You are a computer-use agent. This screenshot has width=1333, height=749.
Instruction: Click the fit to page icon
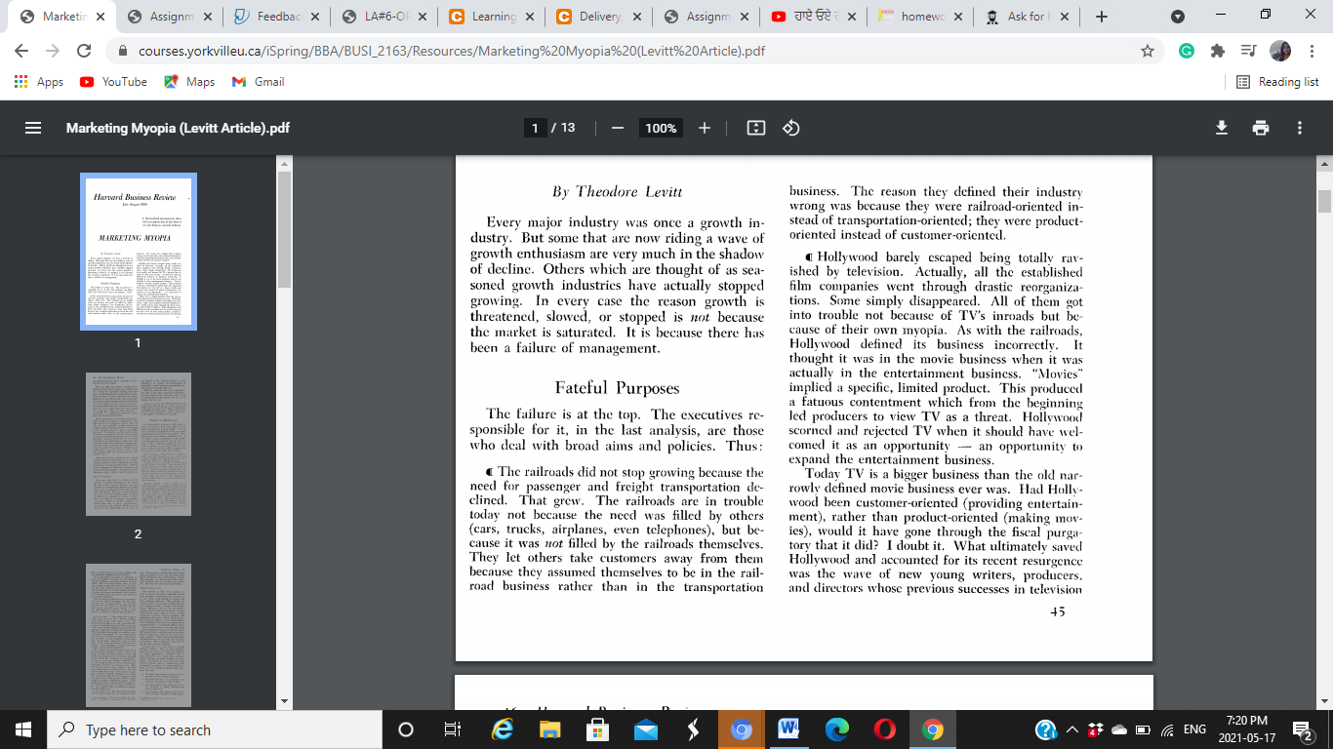[755, 128]
